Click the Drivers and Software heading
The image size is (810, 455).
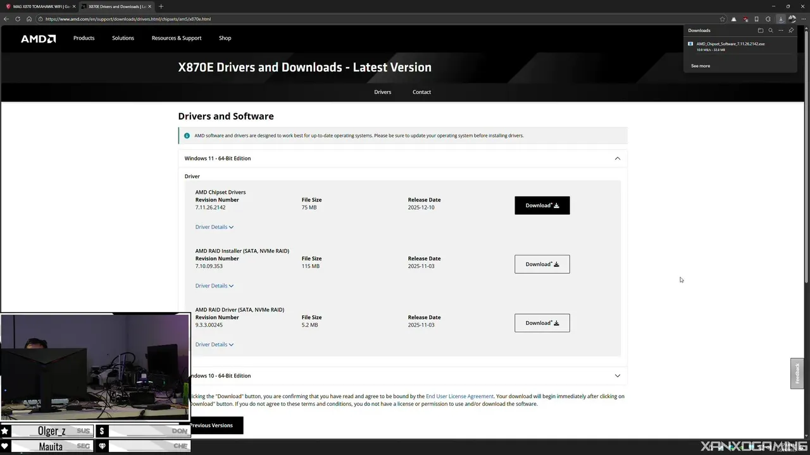[x=226, y=116]
